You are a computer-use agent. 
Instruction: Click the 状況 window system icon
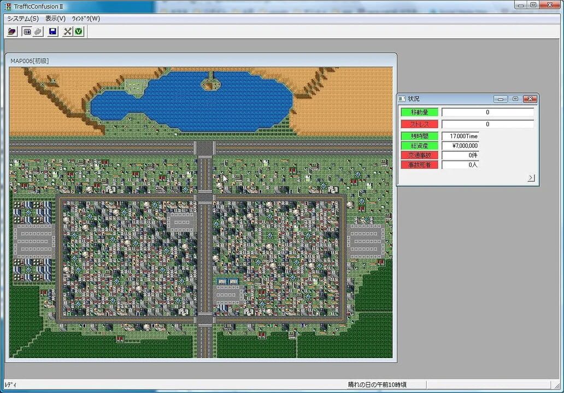(401, 99)
